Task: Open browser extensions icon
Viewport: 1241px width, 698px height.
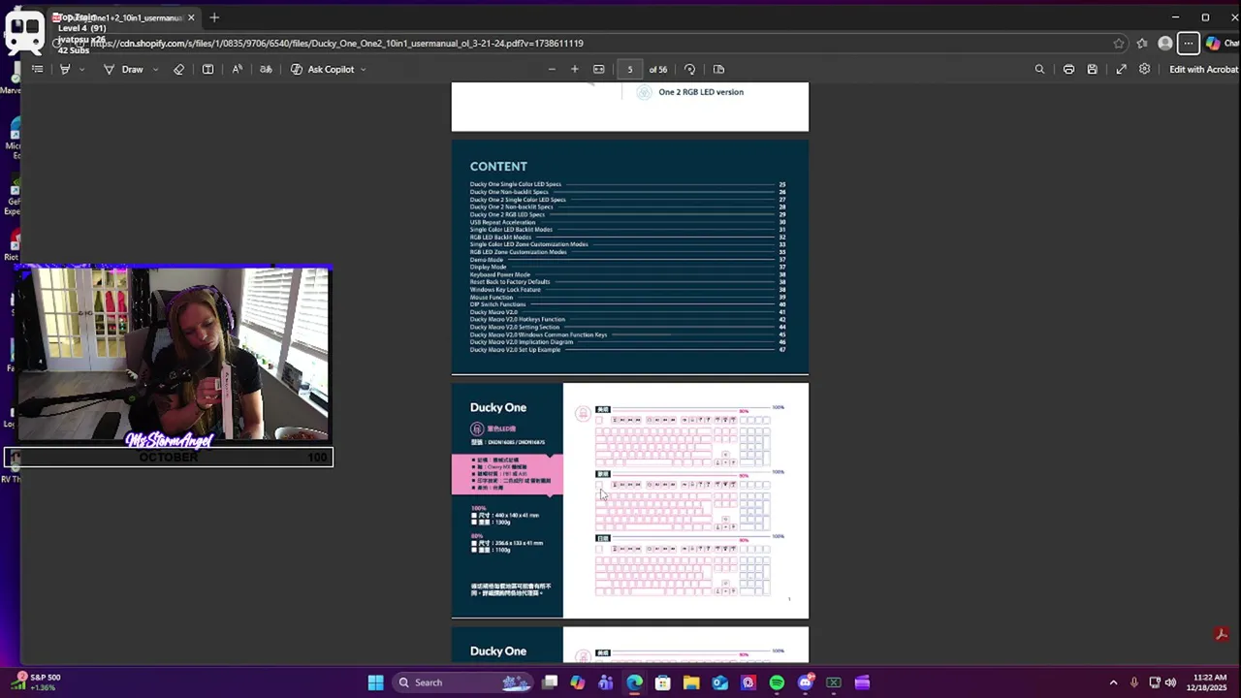Action: 1142,43
